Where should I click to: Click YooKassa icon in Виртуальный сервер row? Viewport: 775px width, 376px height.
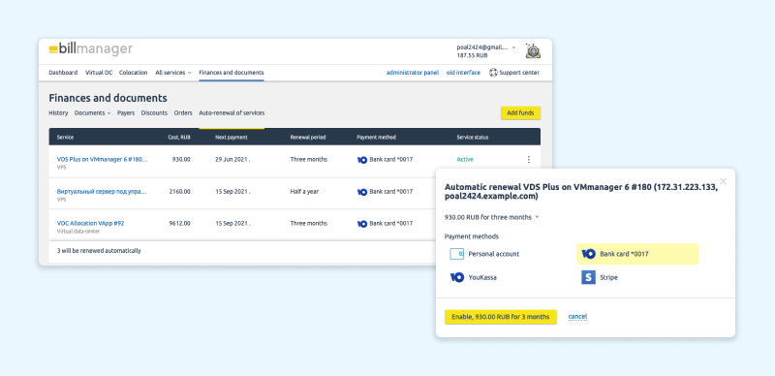pos(361,192)
